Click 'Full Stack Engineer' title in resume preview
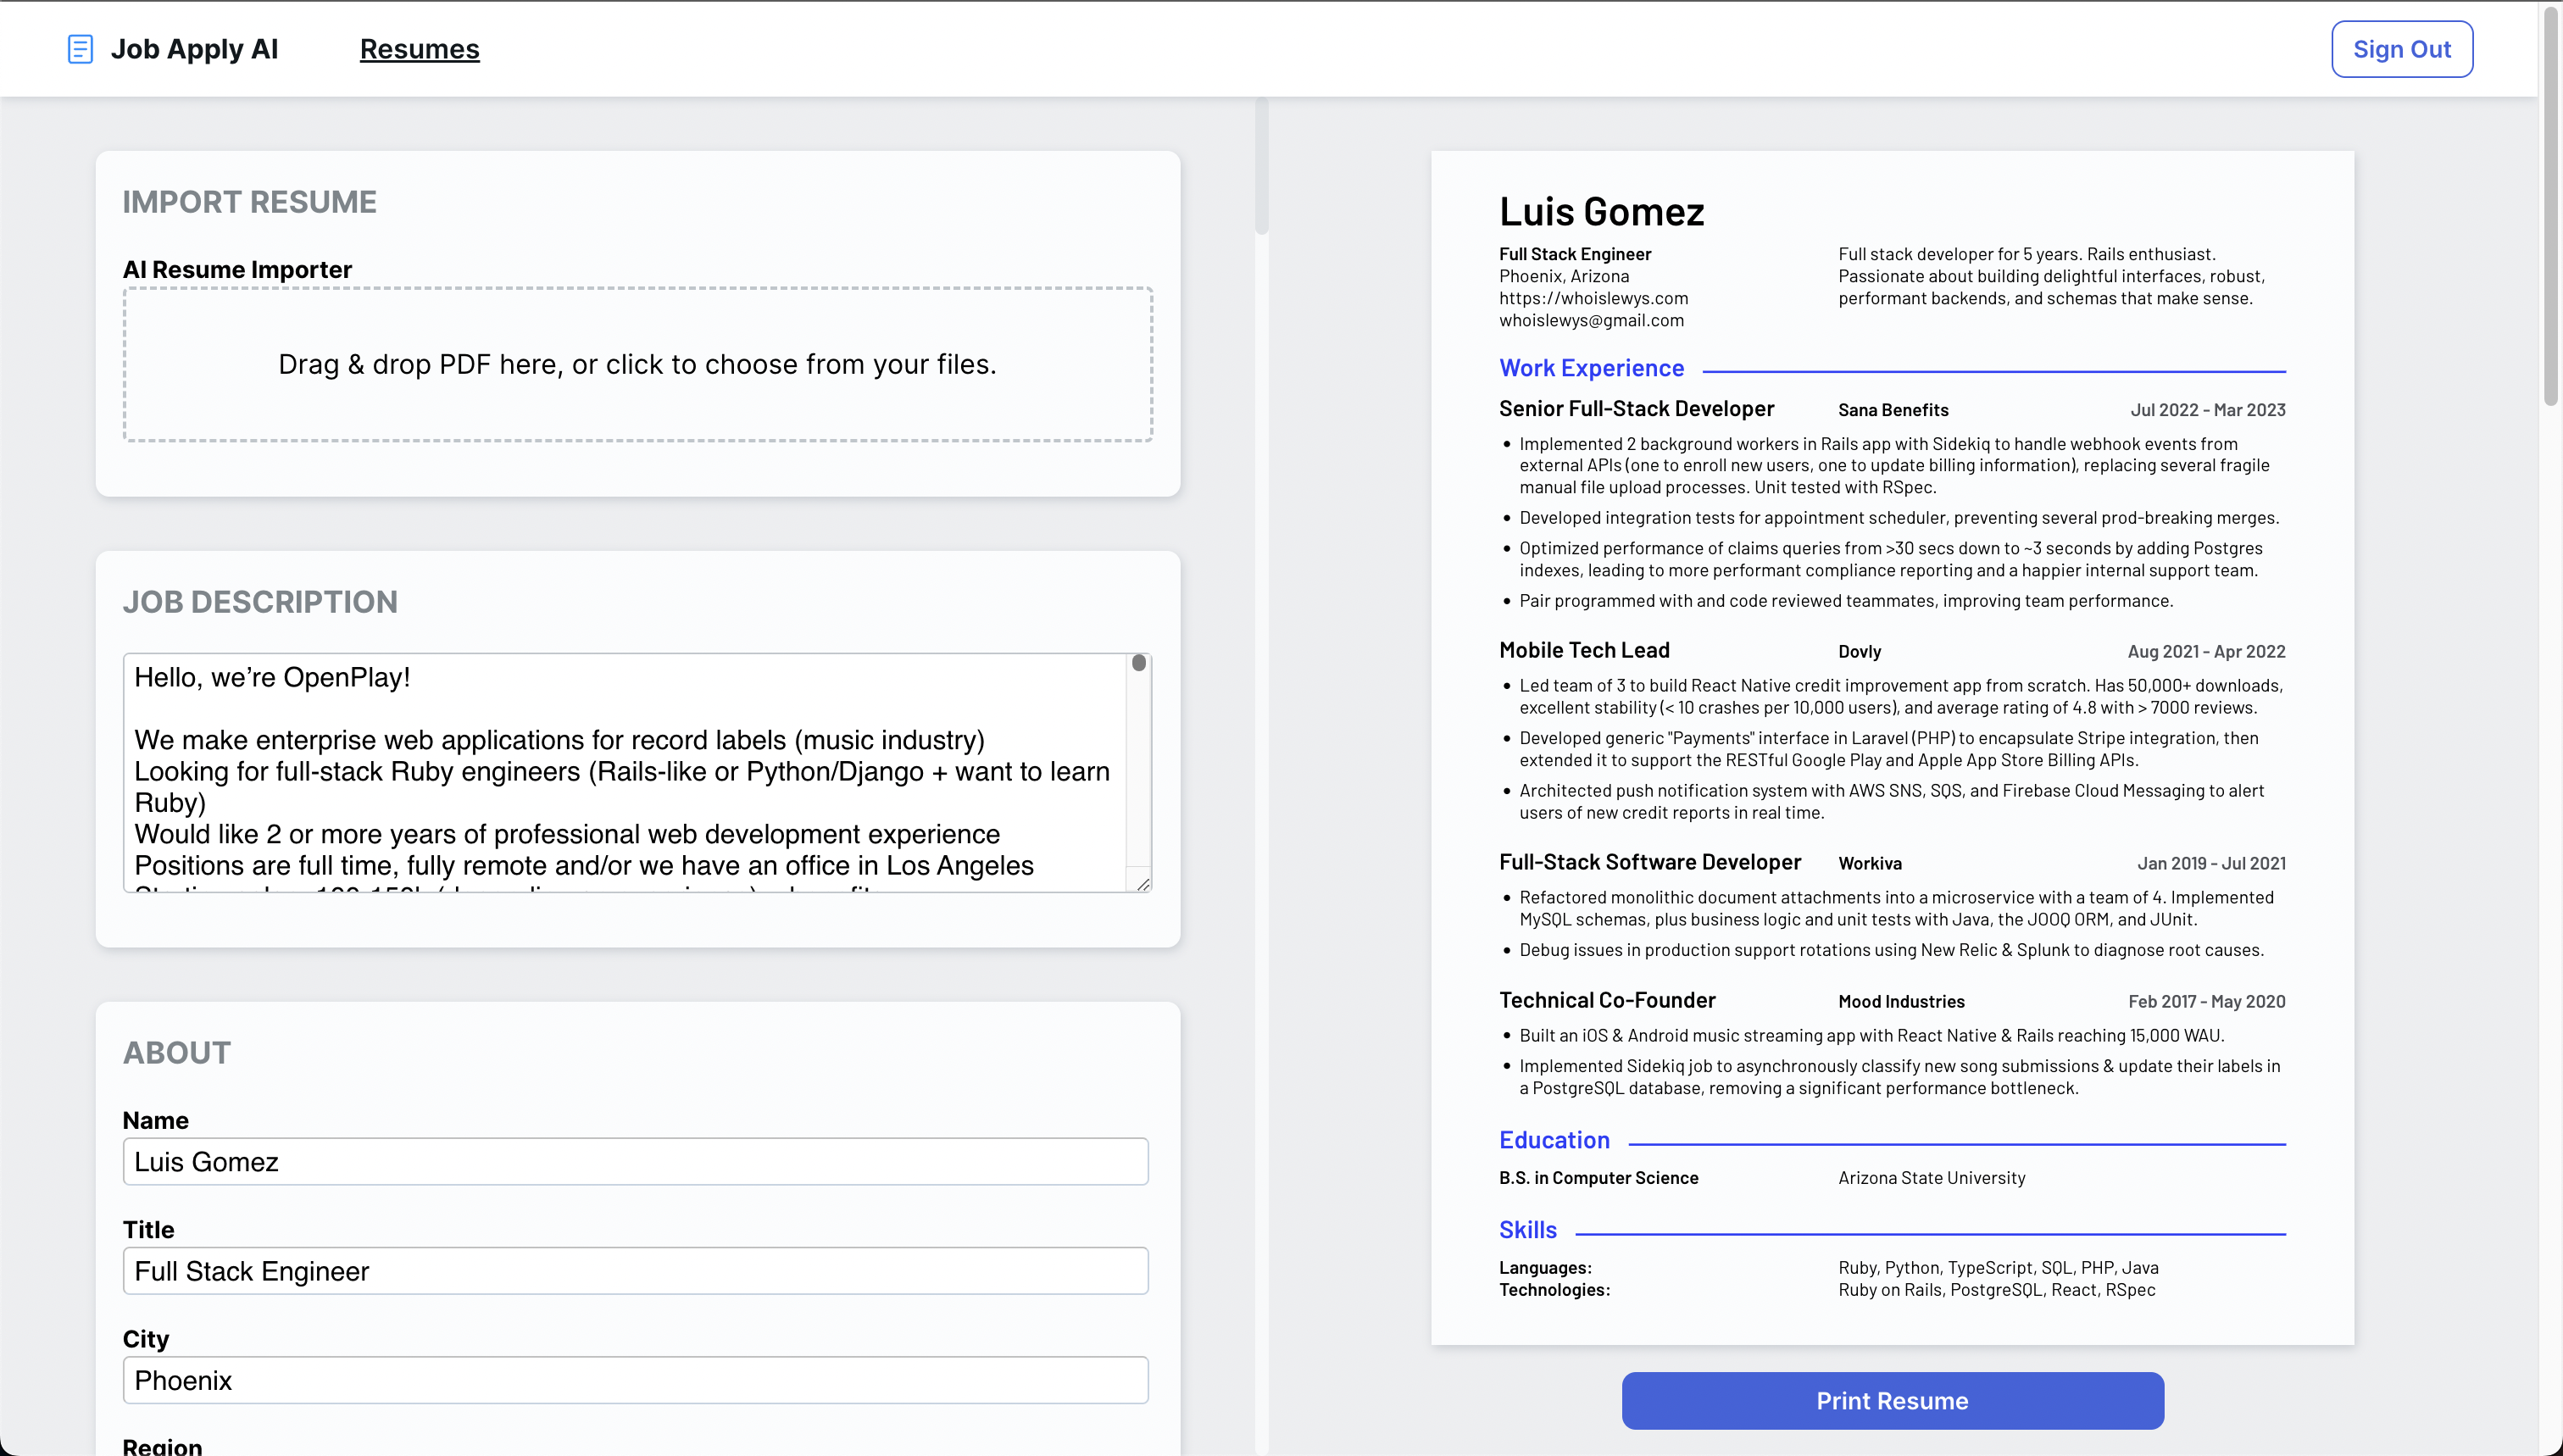The width and height of the screenshot is (2563, 1456). point(1574,254)
